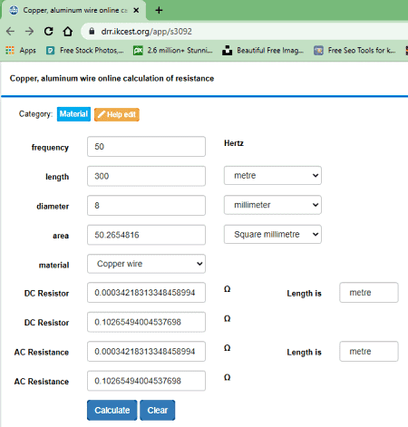Click the Category label text
408x427 pixels.
[35, 114]
